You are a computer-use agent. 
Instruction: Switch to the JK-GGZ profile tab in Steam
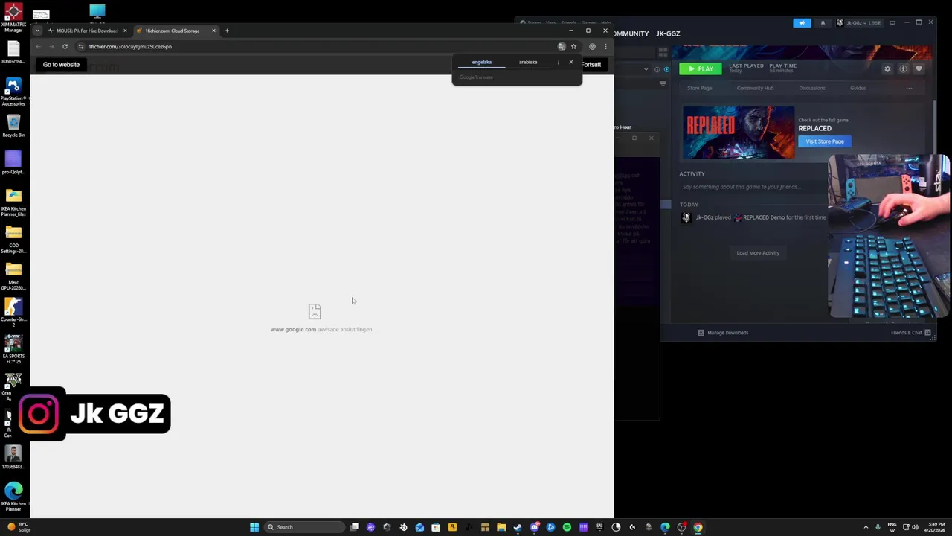tap(668, 33)
